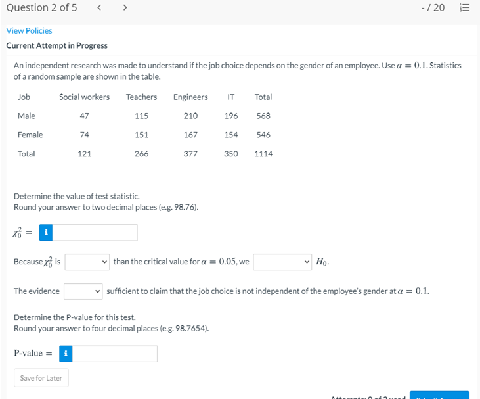
Task: Click the Female IT value 154
Action: coord(231,135)
